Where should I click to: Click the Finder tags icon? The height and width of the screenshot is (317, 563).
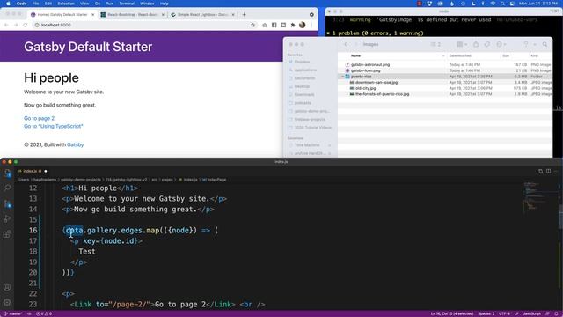487,44
